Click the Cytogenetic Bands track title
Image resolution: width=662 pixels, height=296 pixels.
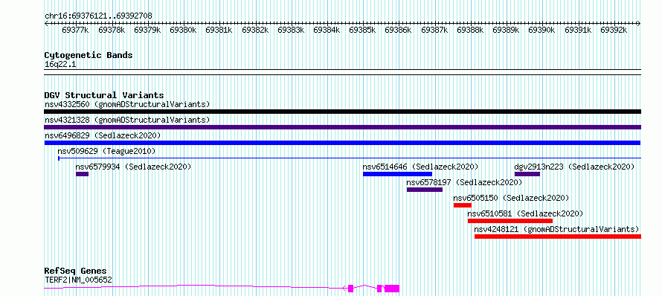(89, 55)
